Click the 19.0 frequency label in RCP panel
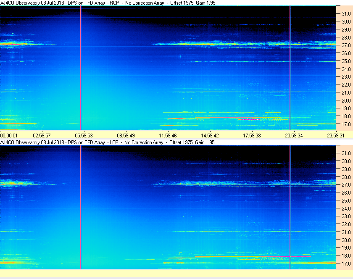The width and height of the screenshot is (353, 279). [x=346, y=108]
